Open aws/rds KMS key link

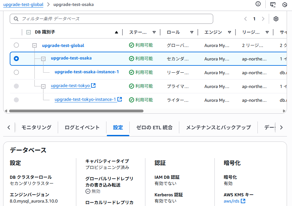click(231, 201)
